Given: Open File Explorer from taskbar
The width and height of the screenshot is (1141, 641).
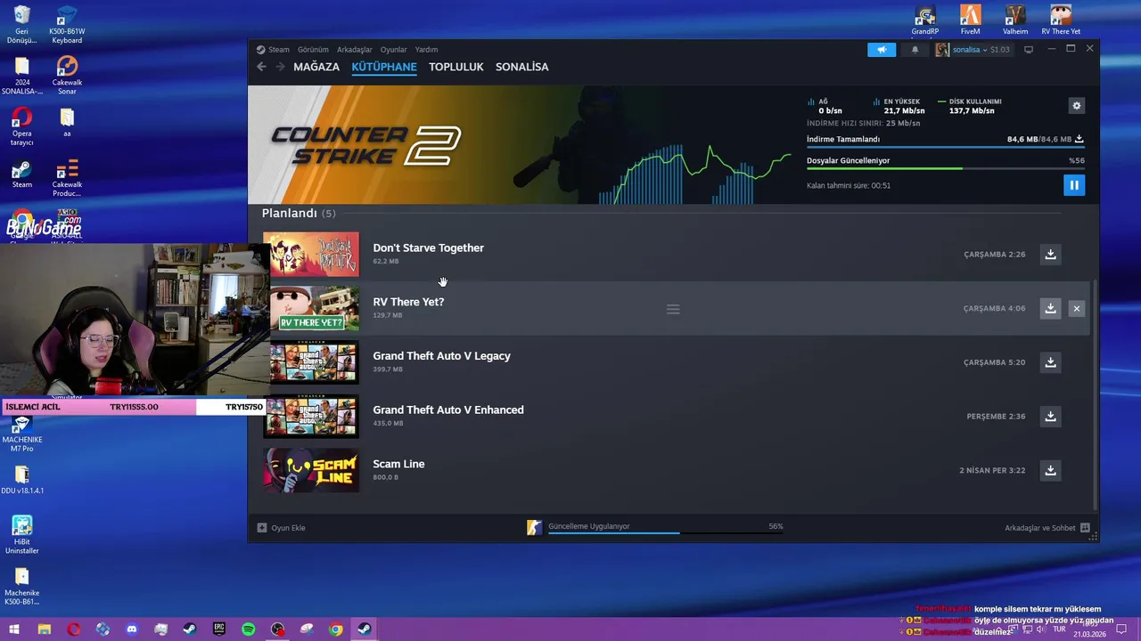Looking at the screenshot, I should pyautogui.click(x=44, y=629).
